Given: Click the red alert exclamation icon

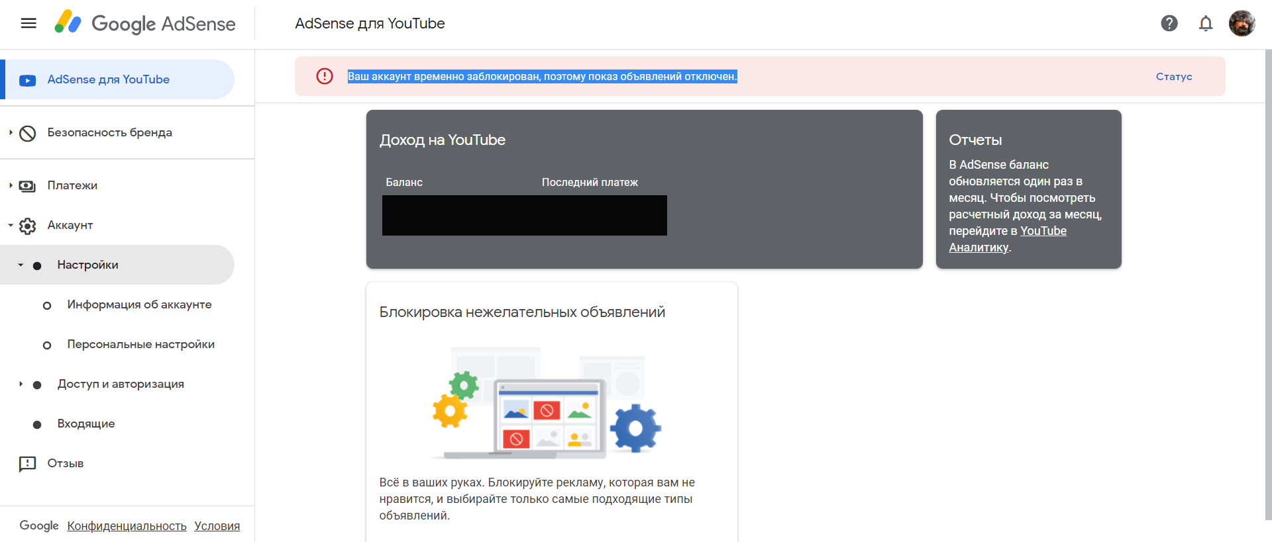Looking at the screenshot, I should (x=325, y=76).
